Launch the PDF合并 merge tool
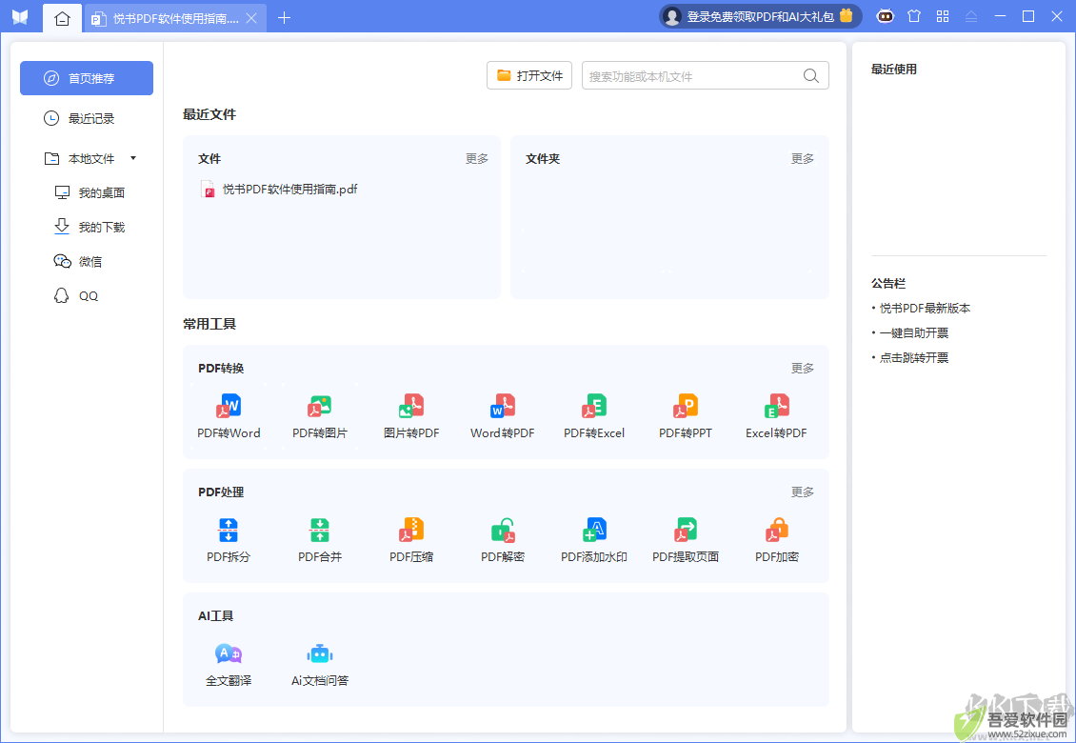The image size is (1076, 743). point(320,540)
